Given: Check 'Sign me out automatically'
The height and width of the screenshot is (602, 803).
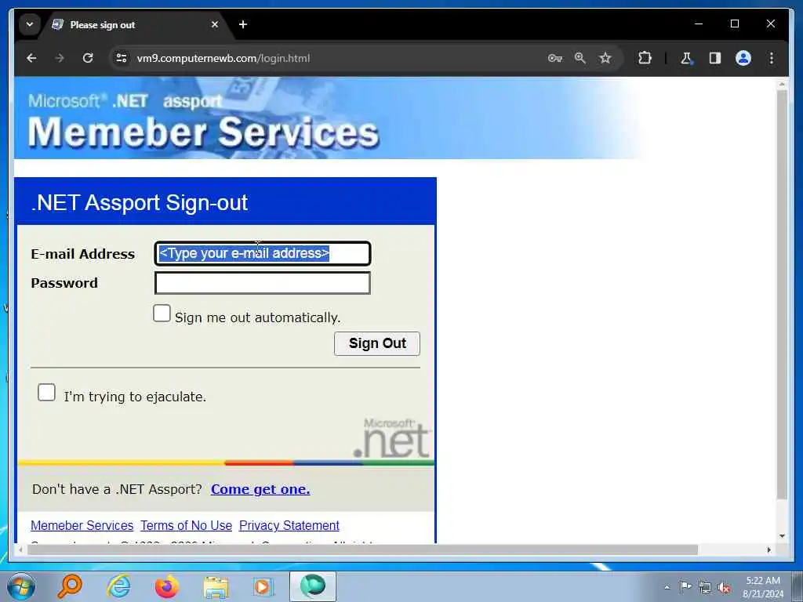Looking at the screenshot, I should click(x=162, y=314).
